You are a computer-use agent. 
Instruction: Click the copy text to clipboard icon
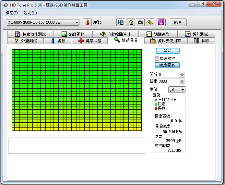pyautogui.click(x=121, y=22)
